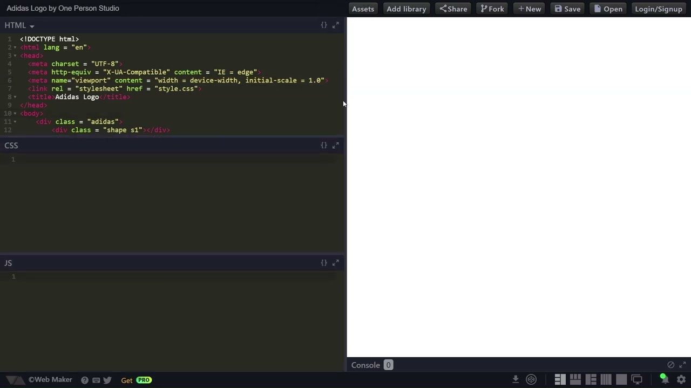Fold the title tag on line 8
Viewport: 691px width, 388px height.
15,97
